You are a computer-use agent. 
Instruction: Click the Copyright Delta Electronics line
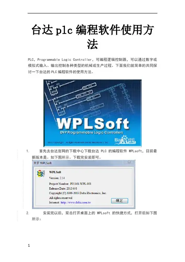pyautogui.click(x=78, y=193)
